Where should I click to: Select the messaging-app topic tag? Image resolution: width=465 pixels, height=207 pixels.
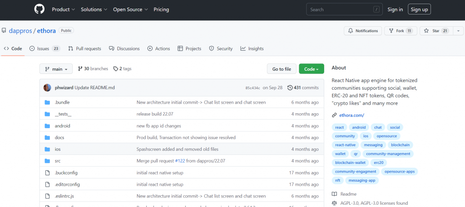pyautogui.click(x=362, y=180)
